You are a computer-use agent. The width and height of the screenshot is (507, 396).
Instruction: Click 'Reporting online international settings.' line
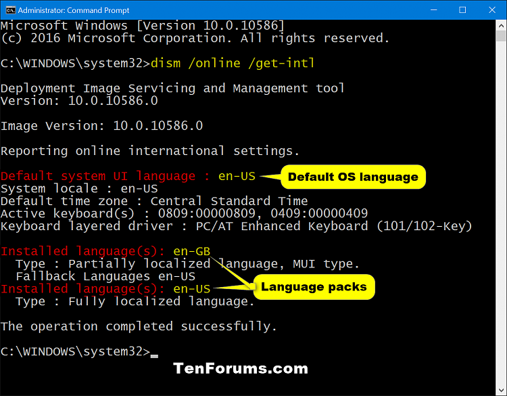tap(150, 151)
